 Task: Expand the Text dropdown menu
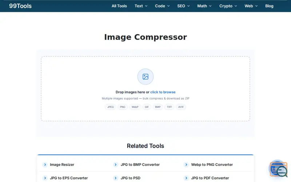point(141,6)
